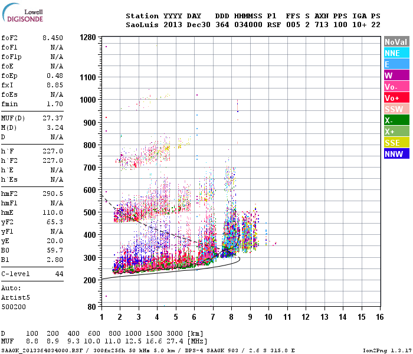Select the X+ light green legend swatch
Image resolution: width=413 pixels, height=354 pixels.
pos(396,132)
